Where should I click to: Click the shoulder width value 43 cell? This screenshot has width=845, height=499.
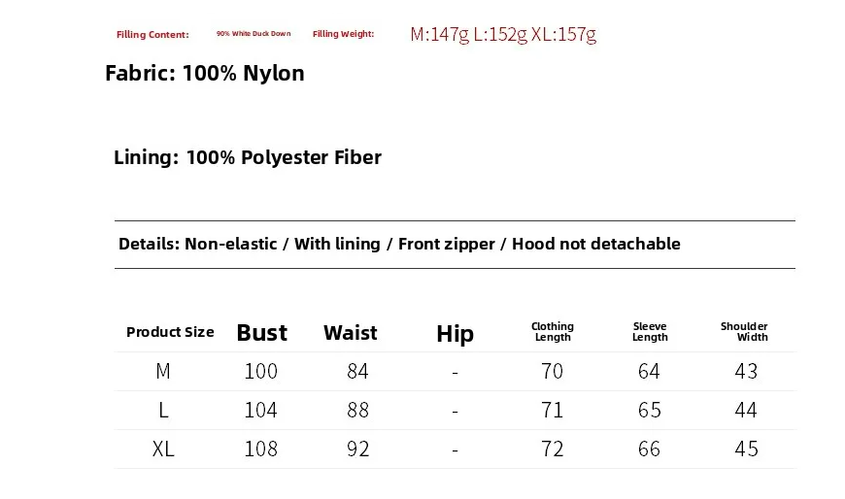coord(746,372)
